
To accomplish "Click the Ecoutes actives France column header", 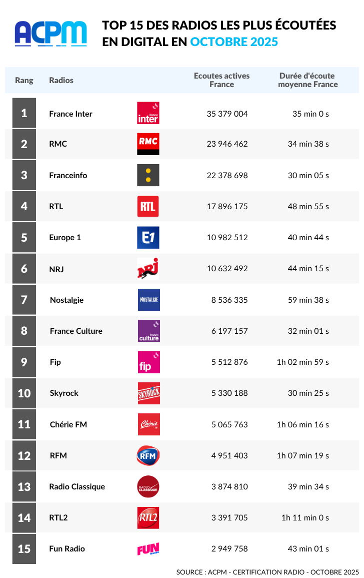I will (x=221, y=80).
